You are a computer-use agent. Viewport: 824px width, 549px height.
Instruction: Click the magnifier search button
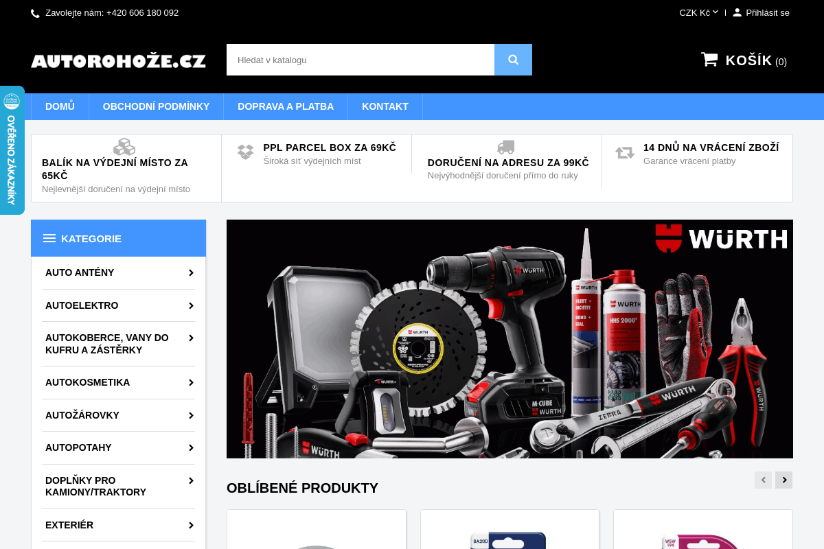click(x=513, y=60)
